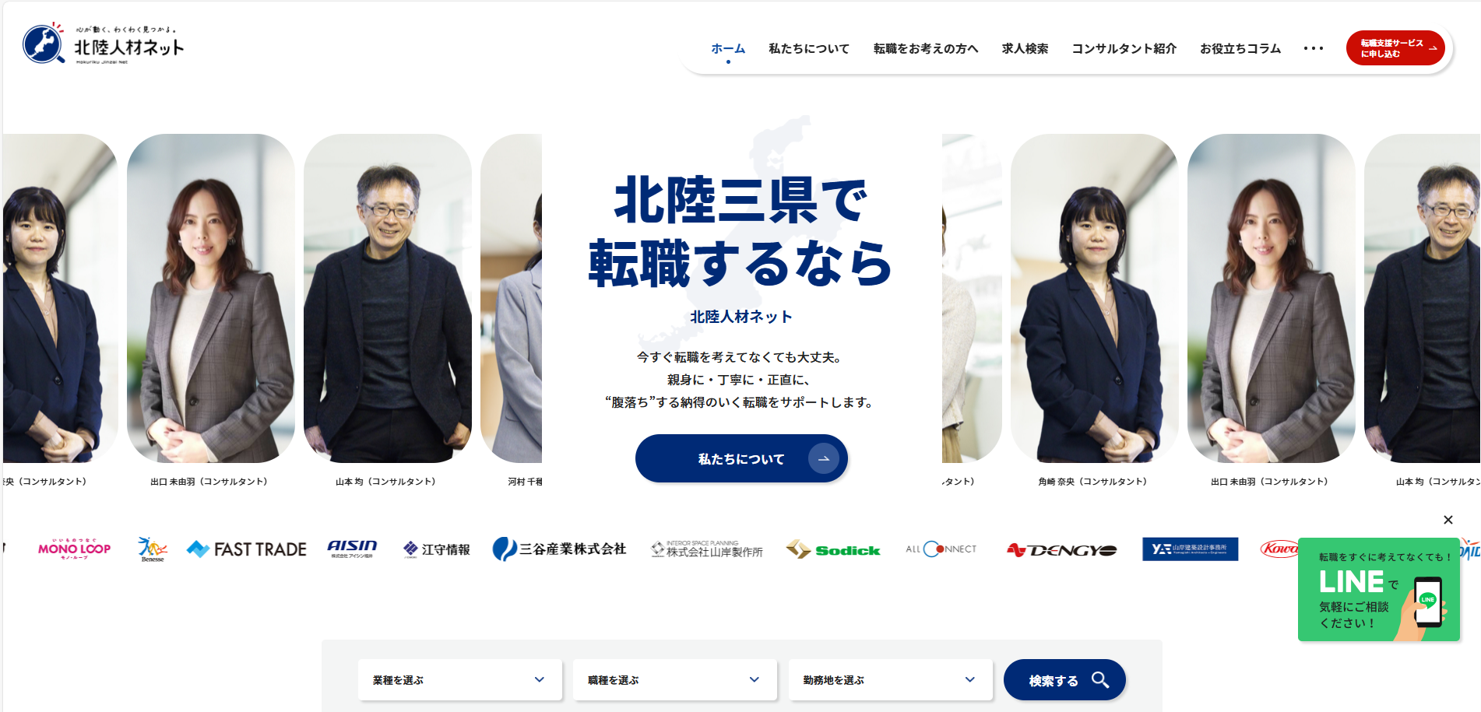Click the DENGYO company logo
Image resolution: width=1481 pixels, height=712 pixels.
click(1061, 550)
